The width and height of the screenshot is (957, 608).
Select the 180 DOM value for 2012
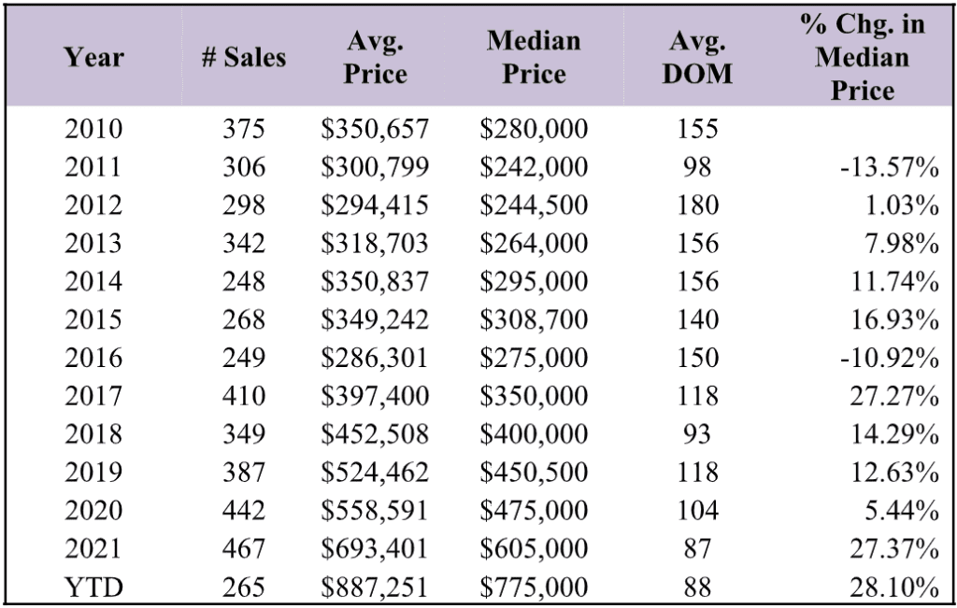tap(697, 205)
